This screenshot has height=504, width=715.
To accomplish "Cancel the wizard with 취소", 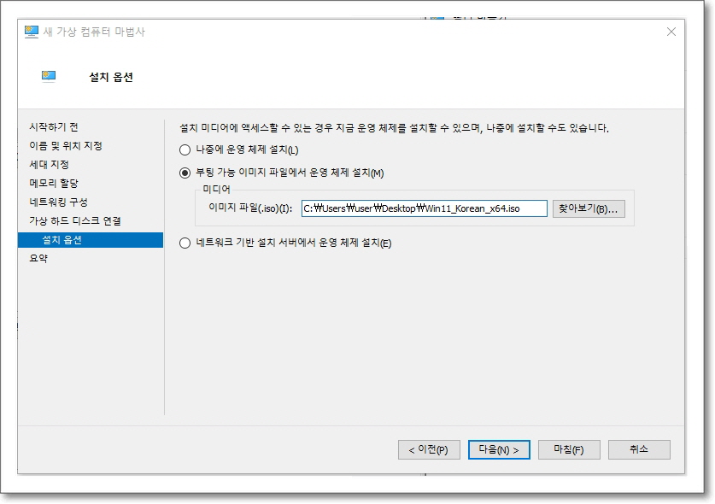I will point(637,448).
